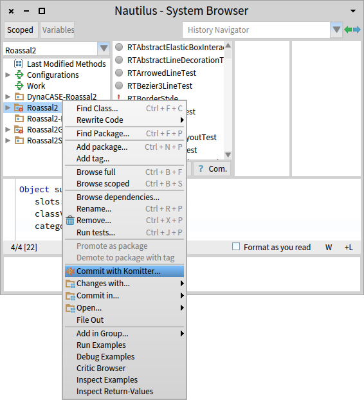Choose Debug Examples menu item
This screenshot has width=364, height=400.
tap(125, 357)
